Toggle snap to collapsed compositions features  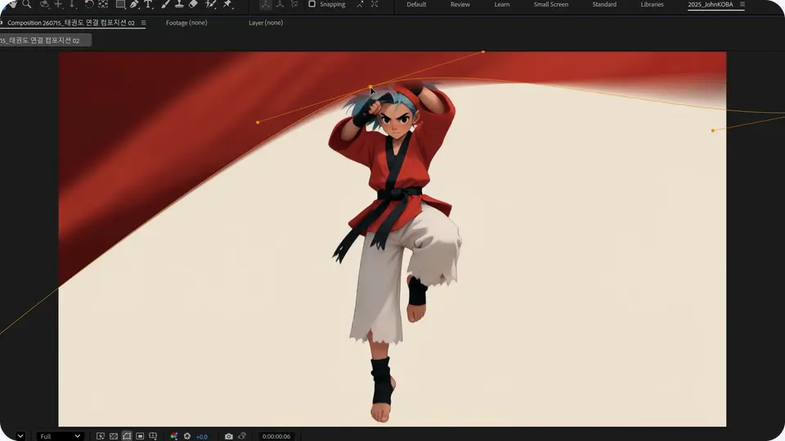[375, 4]
